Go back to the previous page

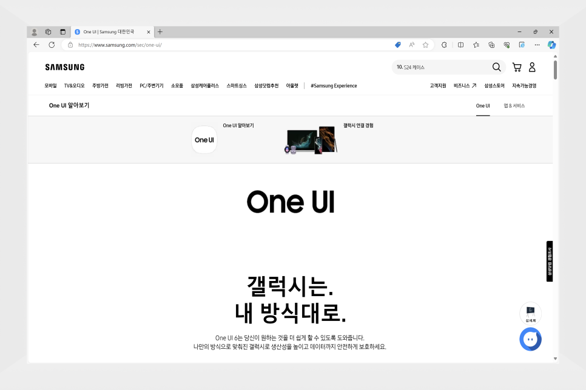coord(36,45)
